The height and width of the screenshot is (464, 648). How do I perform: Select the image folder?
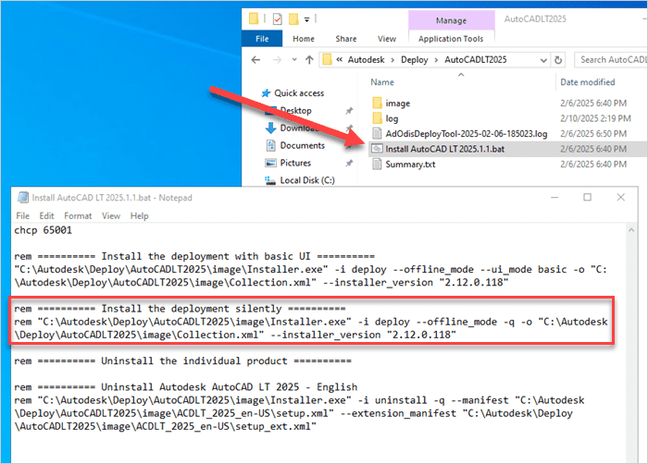(x=397, y=104)
